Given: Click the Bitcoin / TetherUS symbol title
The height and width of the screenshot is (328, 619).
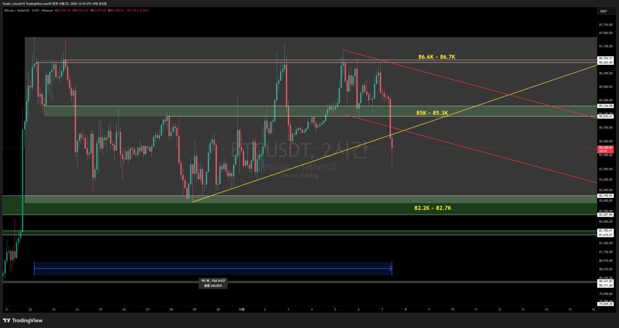Looking at the screenshot, I should tap(16, 10).
